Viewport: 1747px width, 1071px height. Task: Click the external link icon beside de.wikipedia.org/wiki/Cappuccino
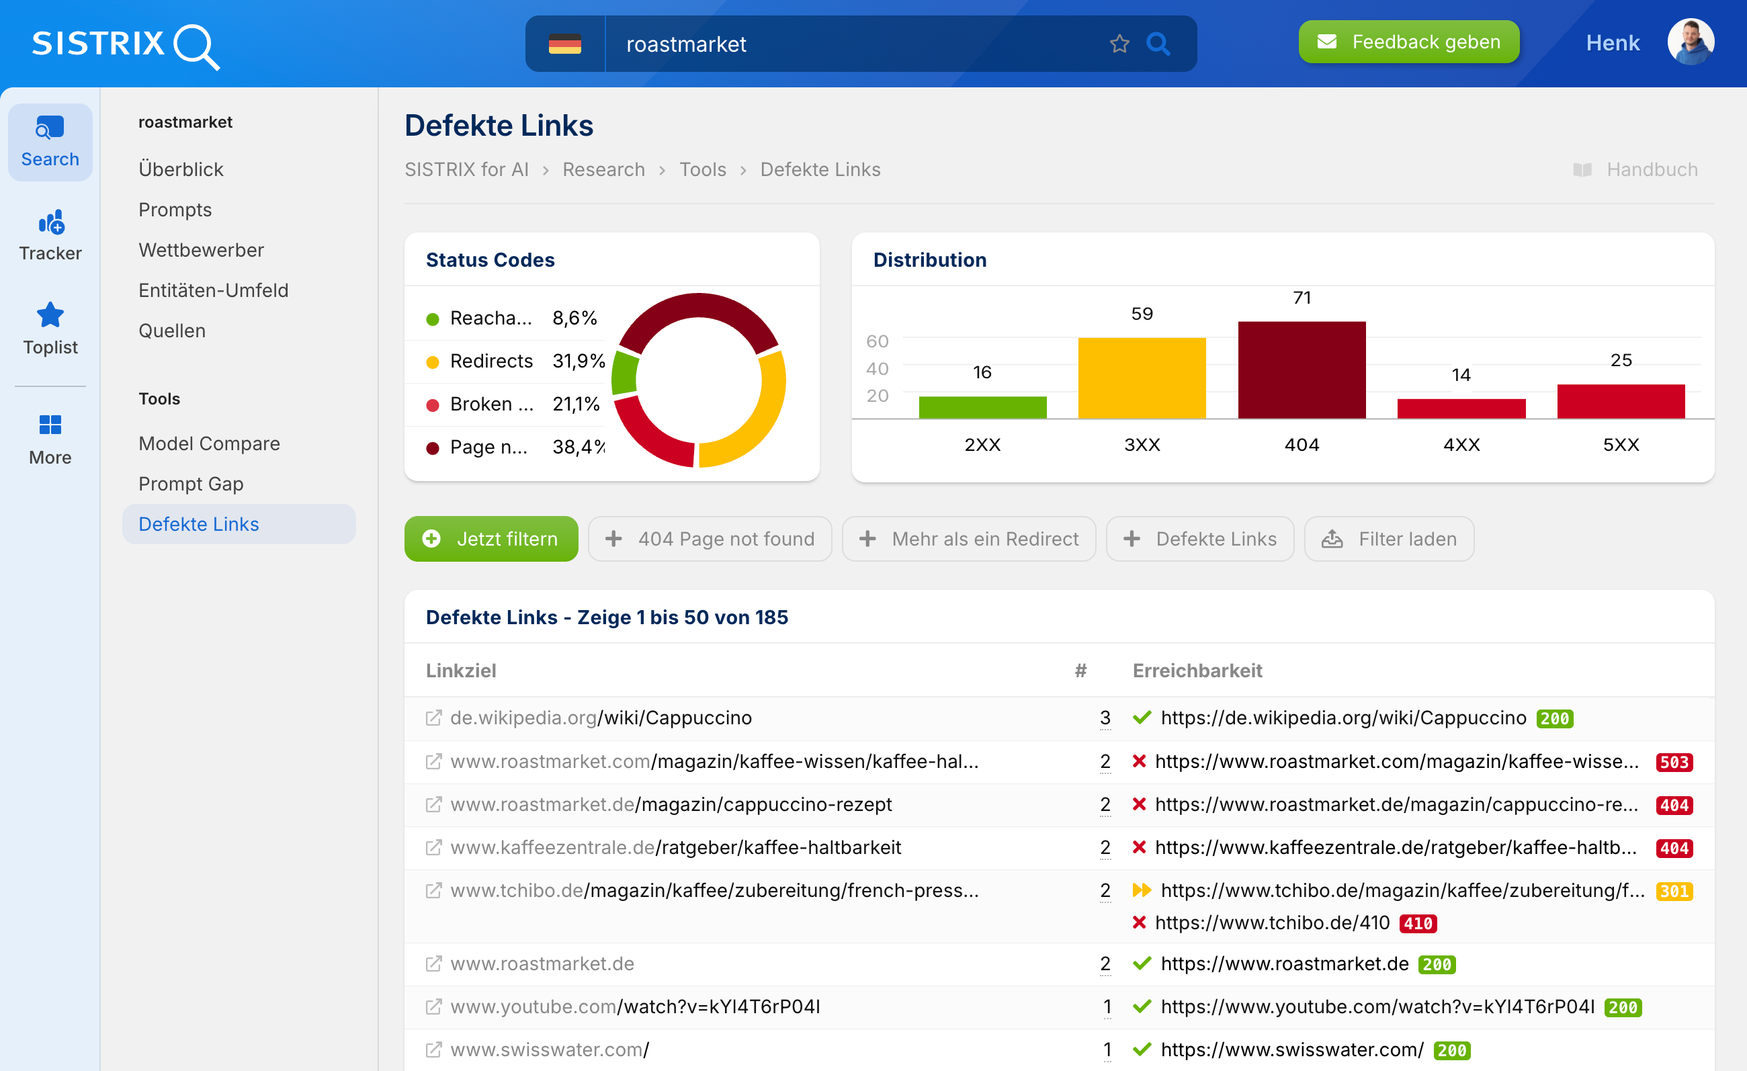point(433,718)
